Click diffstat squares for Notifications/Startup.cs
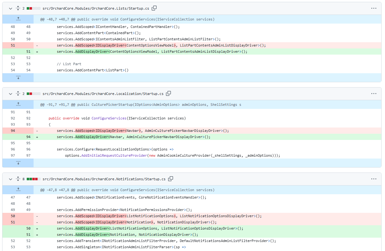The width and height of the screenshot is (385, 251). pos(34,179)
